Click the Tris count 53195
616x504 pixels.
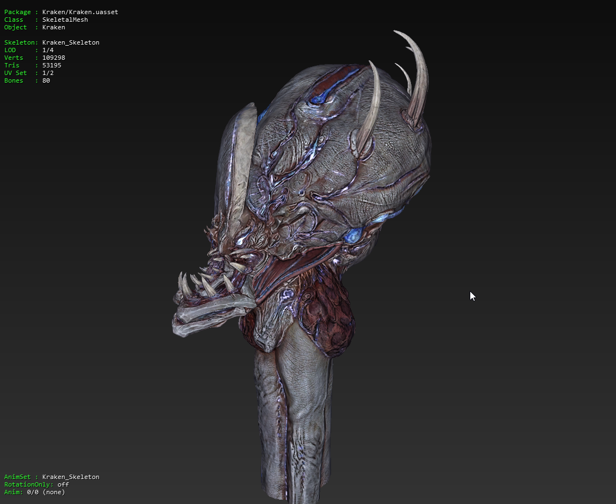pos(52,65)
